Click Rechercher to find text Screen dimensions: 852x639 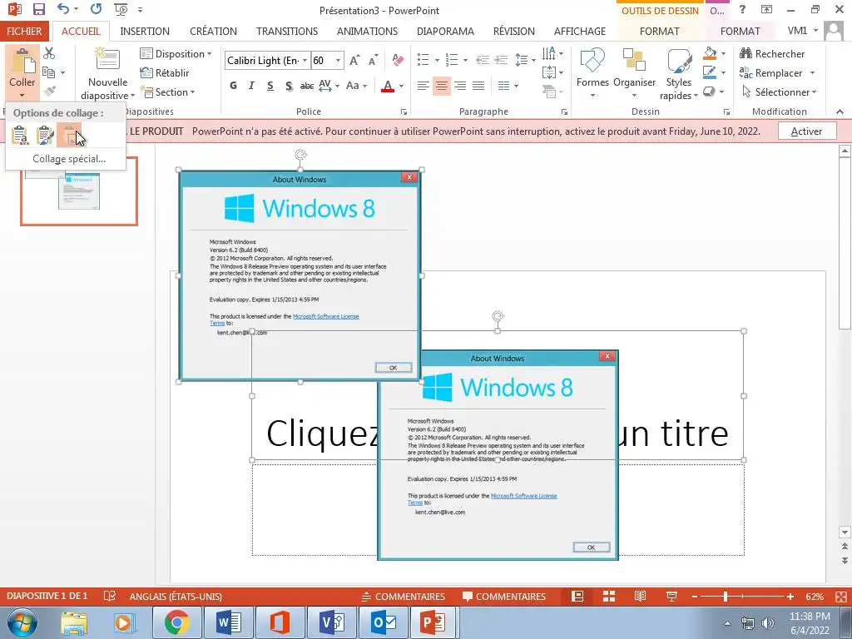pyautogui.click(x=771, y=54)
